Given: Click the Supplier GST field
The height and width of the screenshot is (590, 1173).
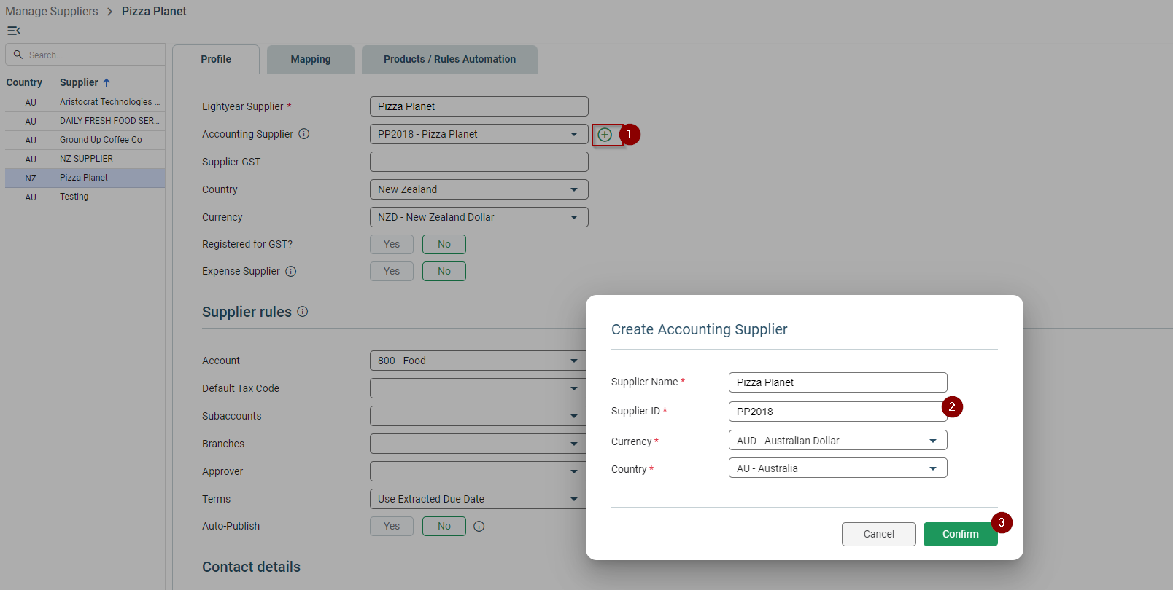Looking at the screenshot, I should (479, 162).
